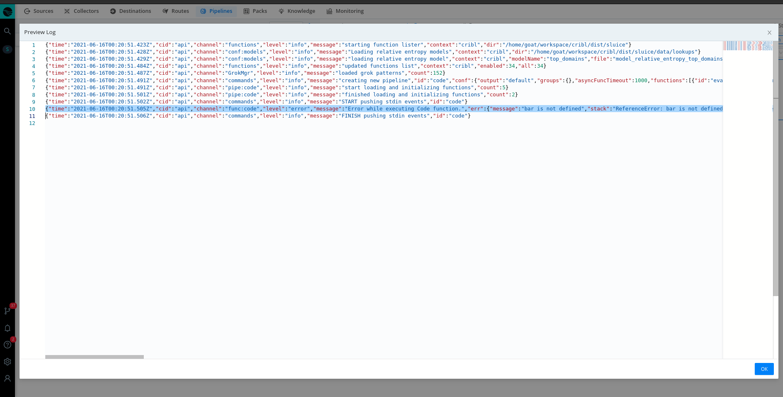Open the settings gear in the sidebar

pos(7,362)
